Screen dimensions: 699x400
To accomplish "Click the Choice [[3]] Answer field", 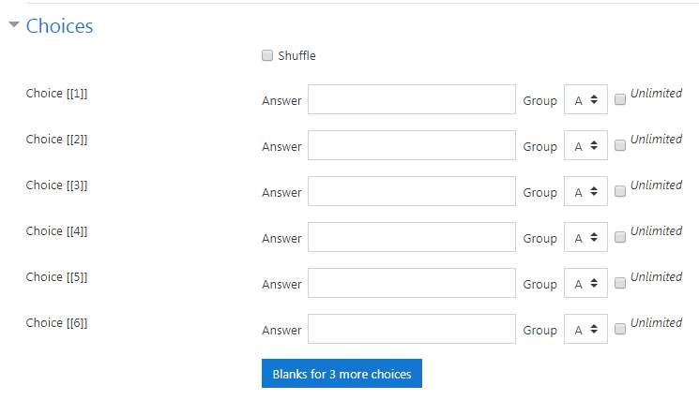I will pos(412,191).
